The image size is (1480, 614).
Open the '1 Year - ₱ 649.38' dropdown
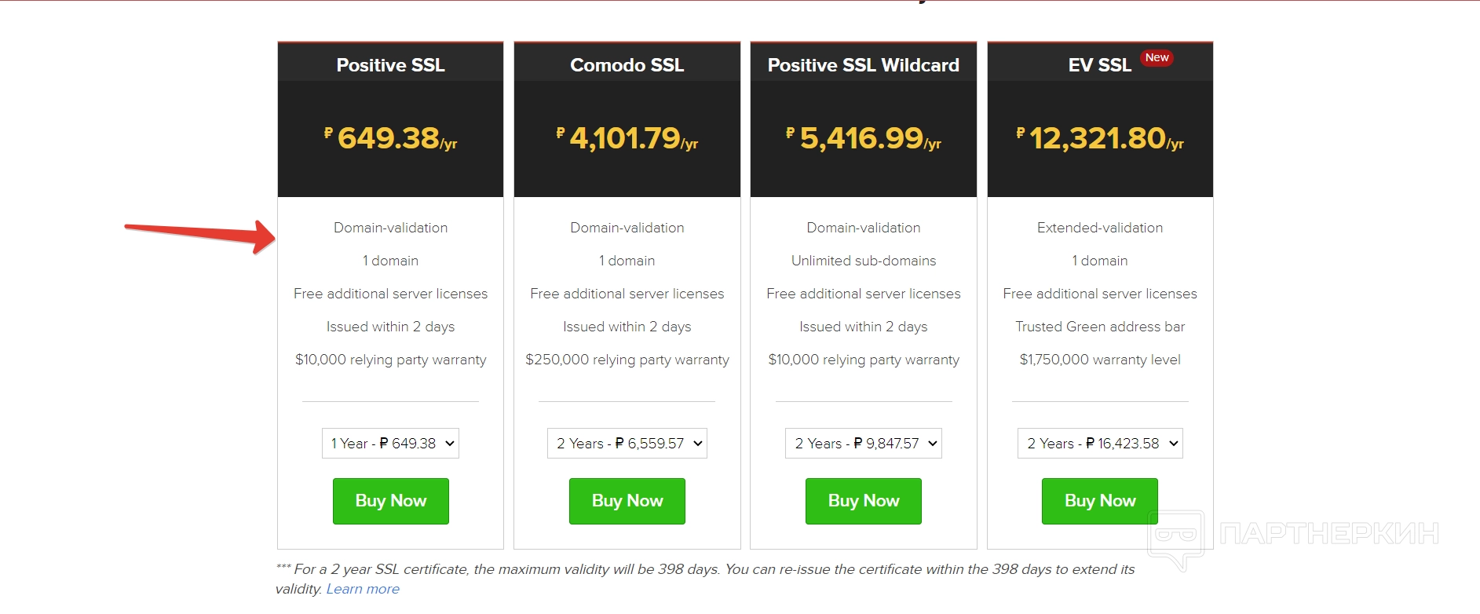(x=390, y=444)
